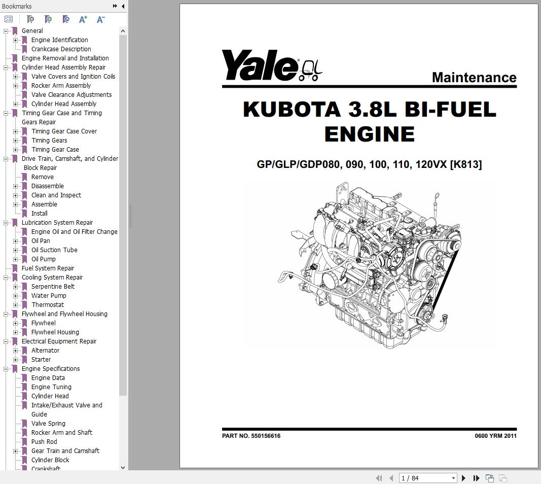Screen dimensions: 541x484
Task: Open the Install bookmark
Action: 40,214
